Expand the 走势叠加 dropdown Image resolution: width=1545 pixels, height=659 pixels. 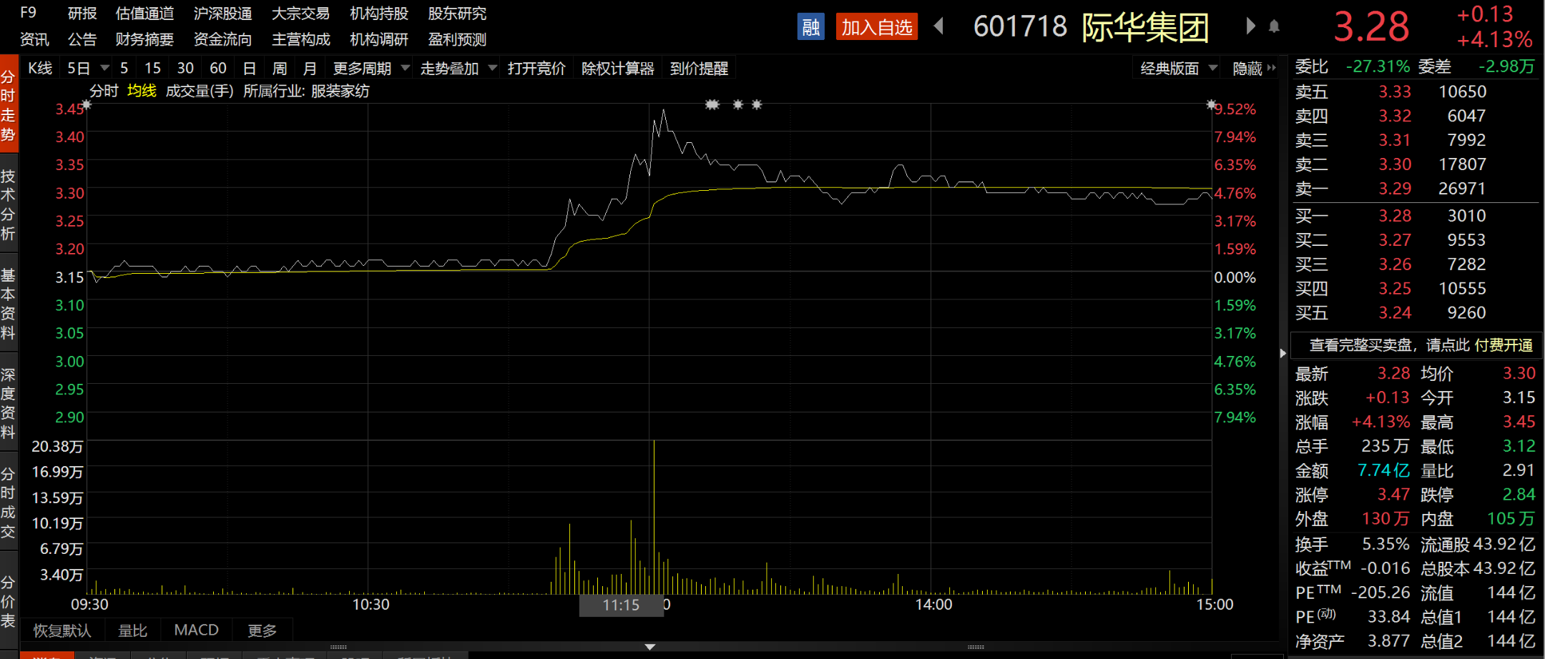(492, 68)
